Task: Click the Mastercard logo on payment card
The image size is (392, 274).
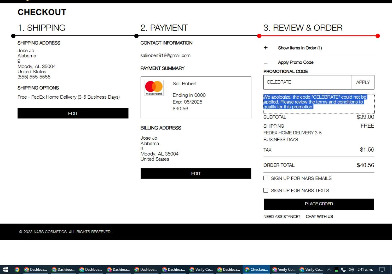Action: tap(154, 88)
